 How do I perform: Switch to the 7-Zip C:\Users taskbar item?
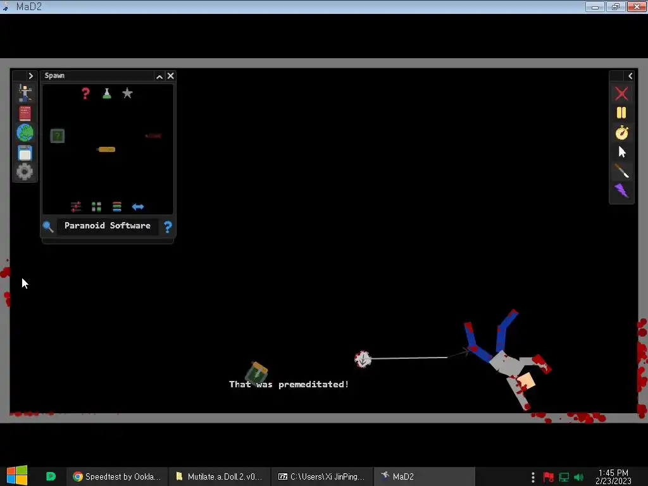[x=321, y=477]
